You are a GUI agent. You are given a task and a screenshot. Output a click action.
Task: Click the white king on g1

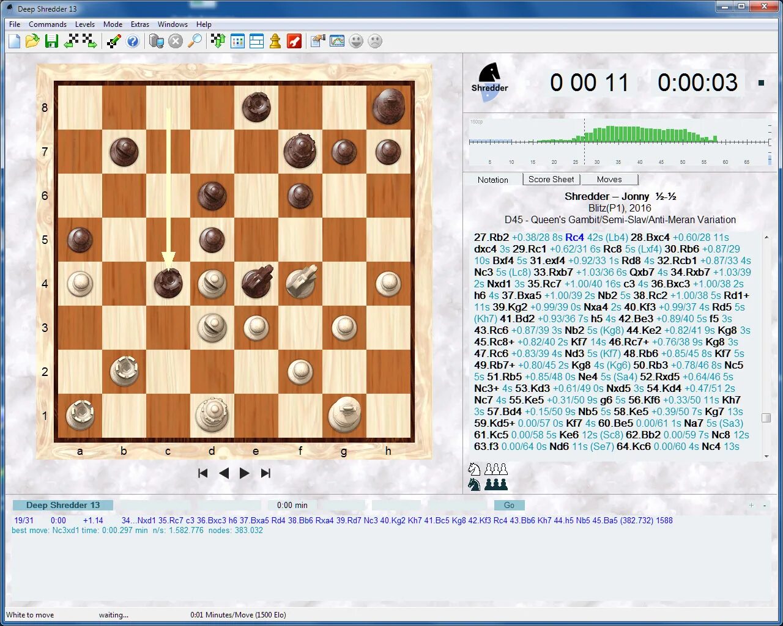344,415
